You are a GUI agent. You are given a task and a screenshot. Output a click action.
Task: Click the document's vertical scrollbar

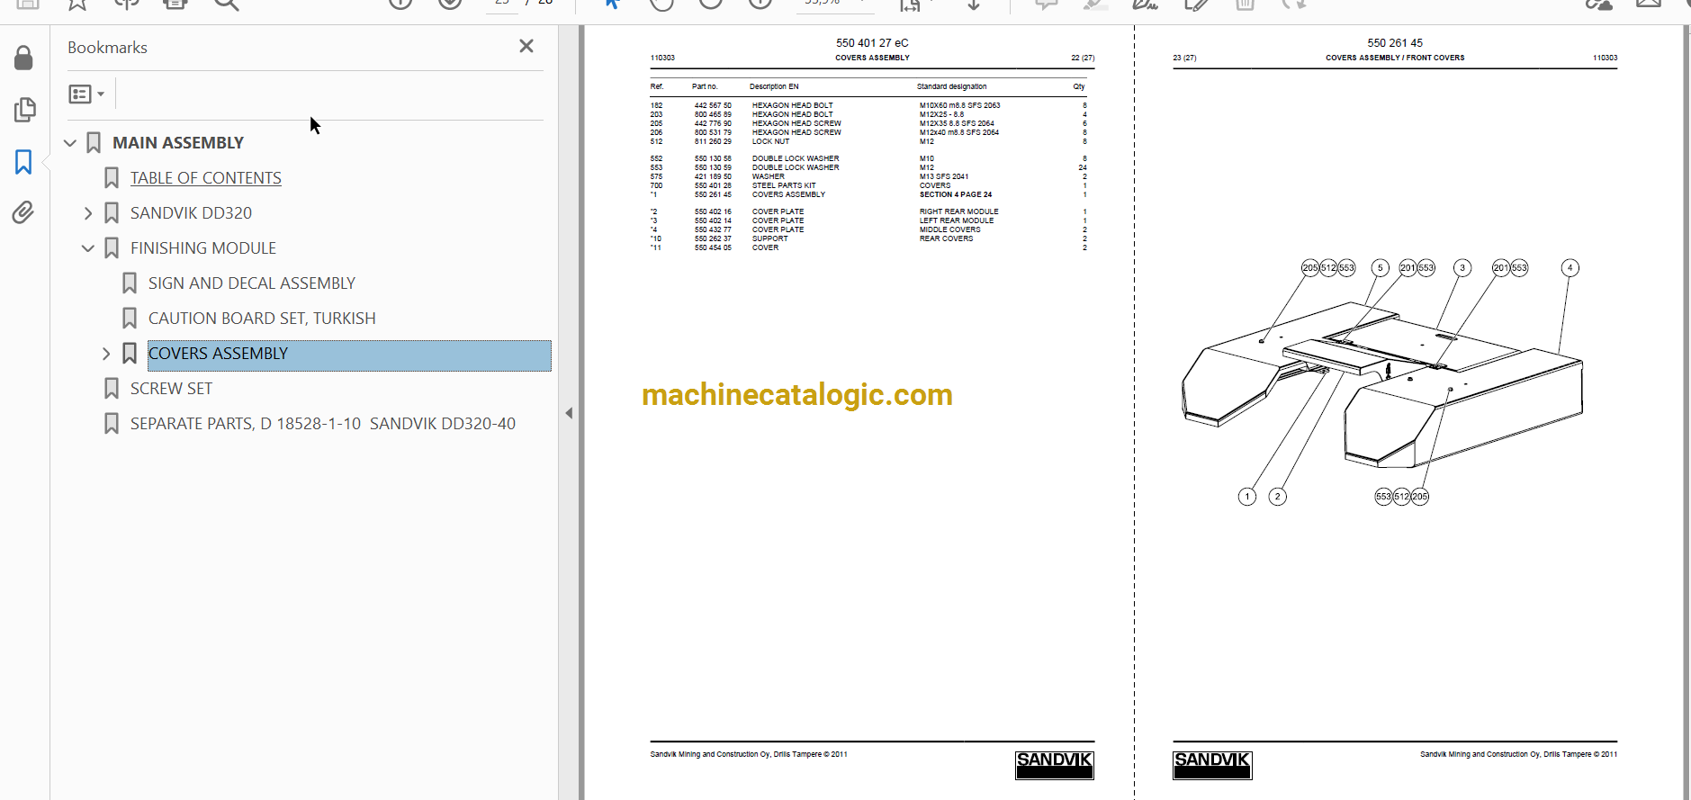click(x=1686, y=412)
